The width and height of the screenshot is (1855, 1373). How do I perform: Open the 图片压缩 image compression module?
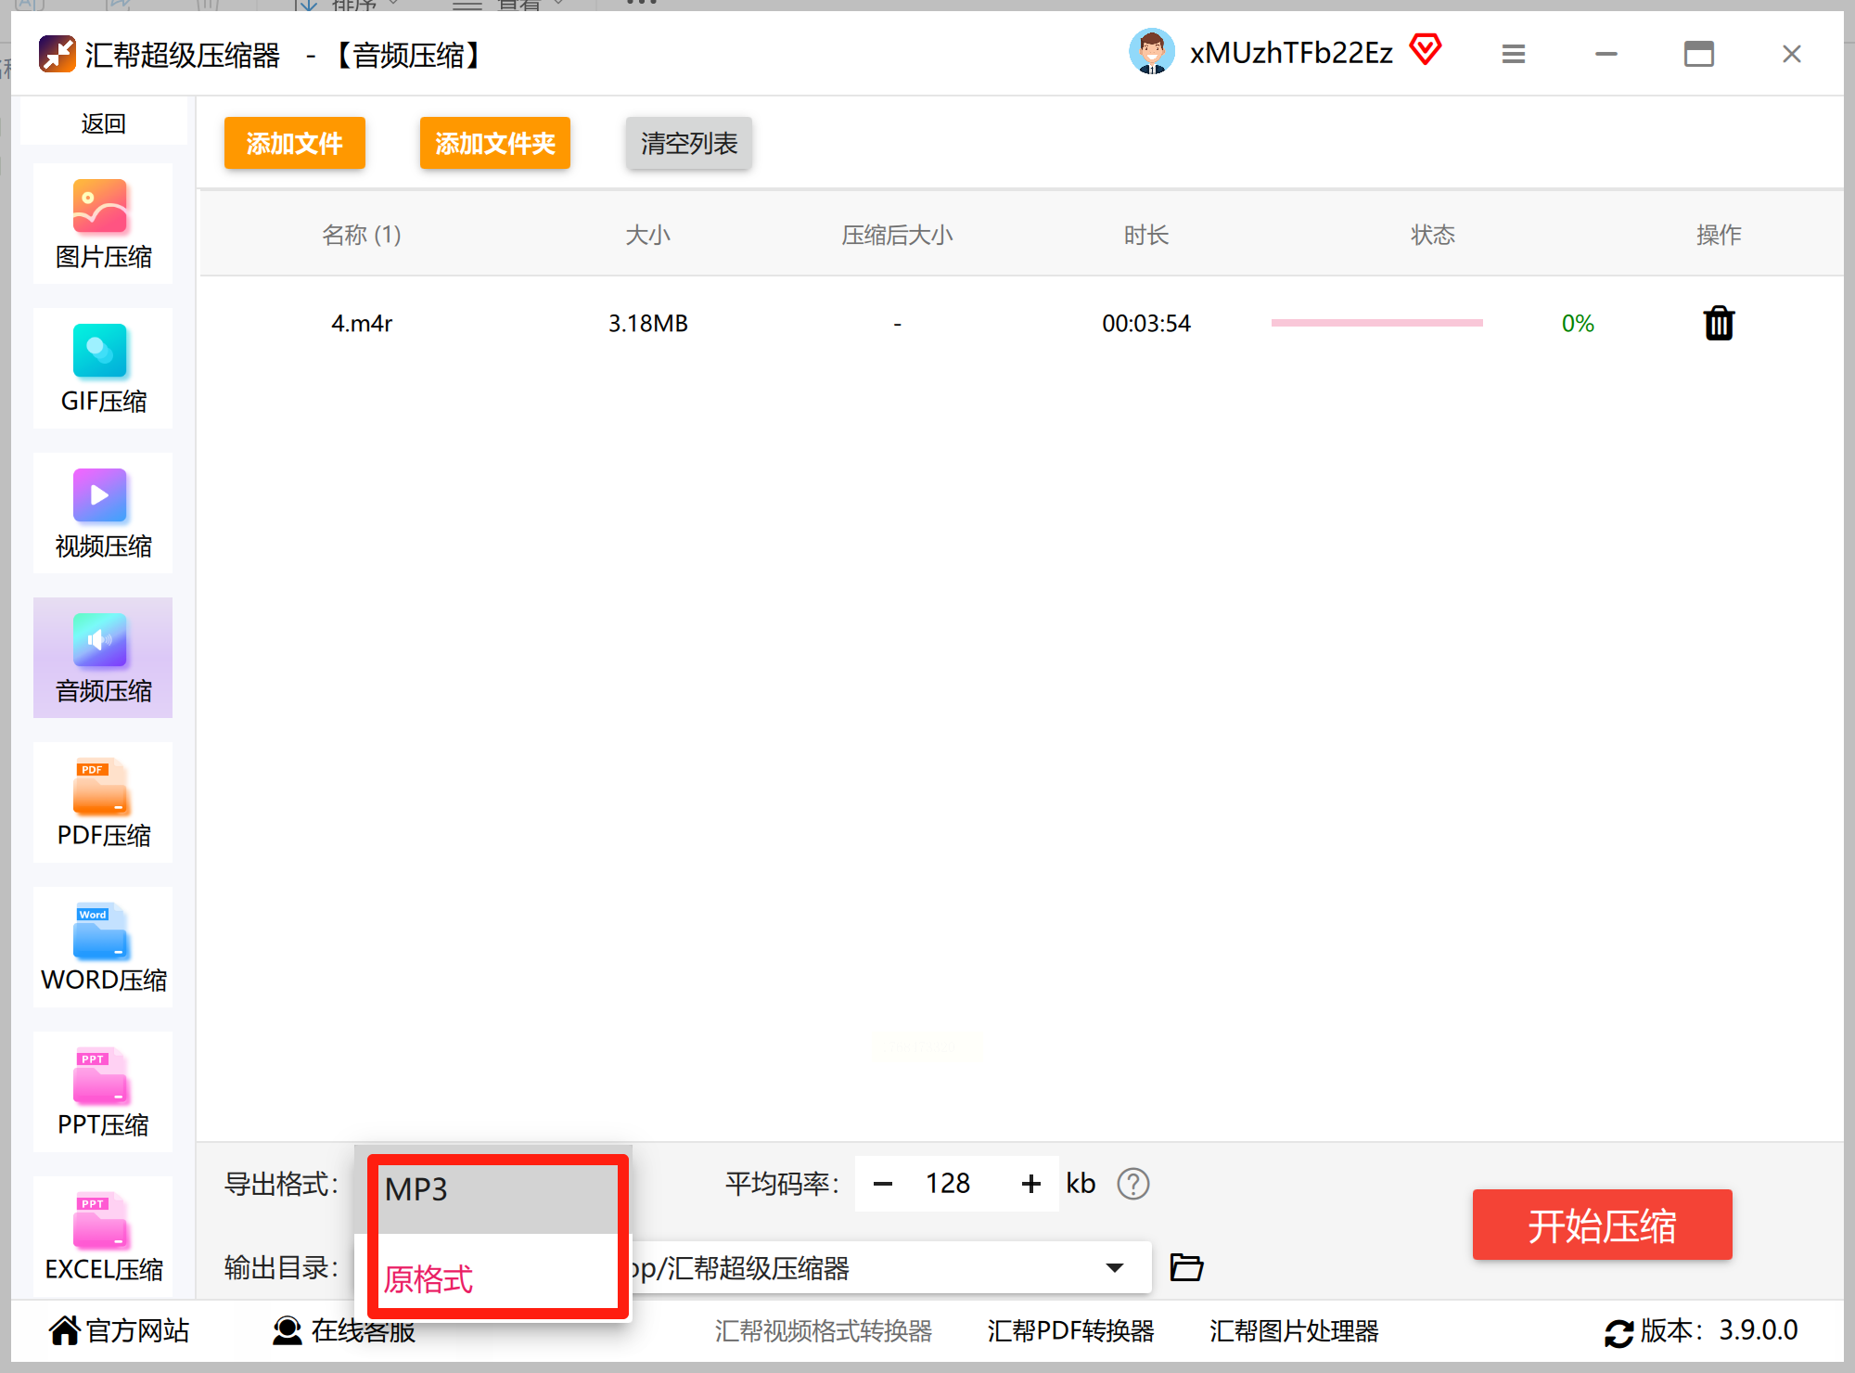coord(103,224)
